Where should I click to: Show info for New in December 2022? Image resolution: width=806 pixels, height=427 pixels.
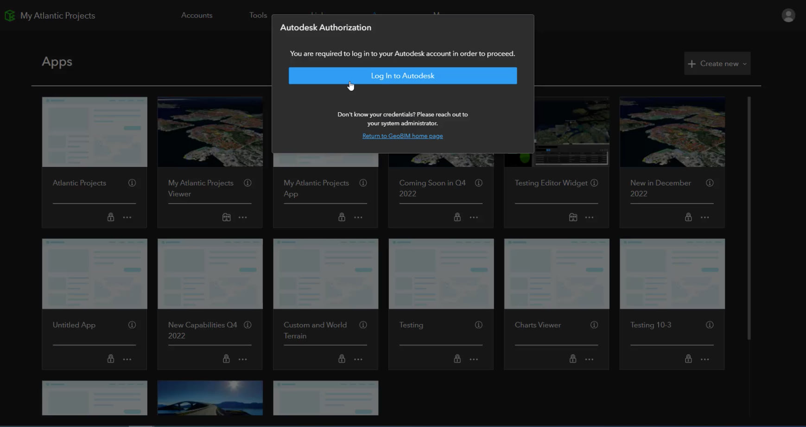point(710,183)
